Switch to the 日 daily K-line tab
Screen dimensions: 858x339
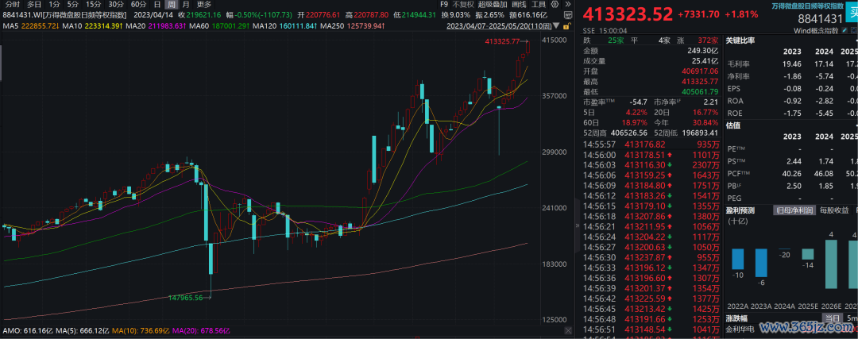[157, 4]
